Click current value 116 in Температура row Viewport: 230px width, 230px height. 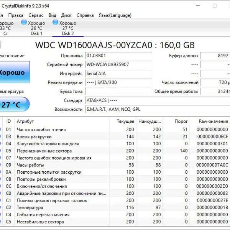(x=130, y=207)
